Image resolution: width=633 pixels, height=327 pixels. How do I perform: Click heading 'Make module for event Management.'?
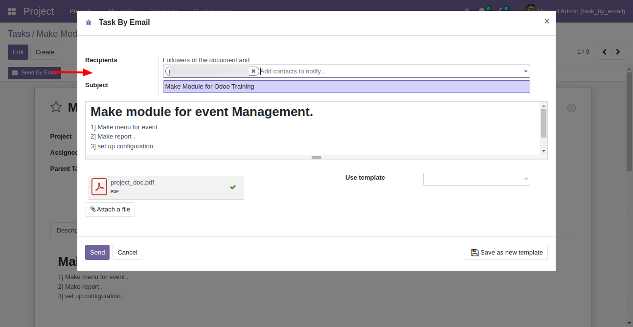[x=202, y=112]
